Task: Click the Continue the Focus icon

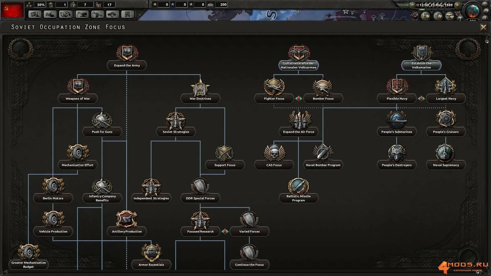Action: pos(249,252)
